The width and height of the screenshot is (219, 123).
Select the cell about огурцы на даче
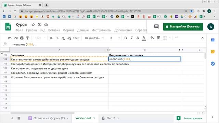[59, 68]
